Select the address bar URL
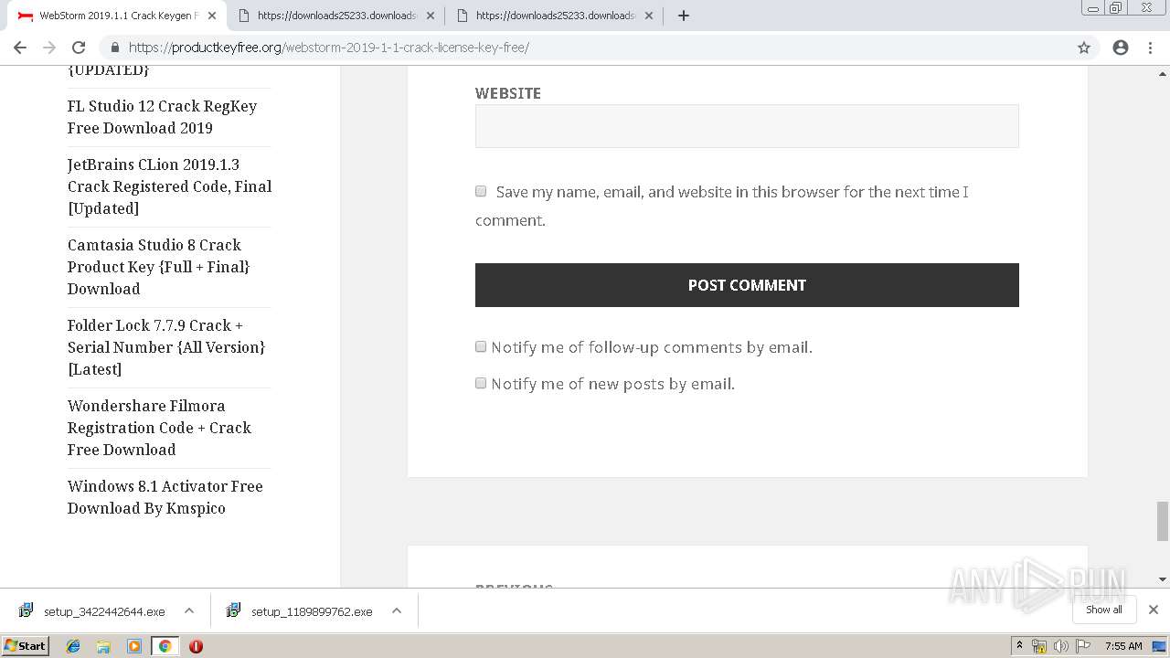The width and height of the screenshot is (1170, 658). click(329, 48)
